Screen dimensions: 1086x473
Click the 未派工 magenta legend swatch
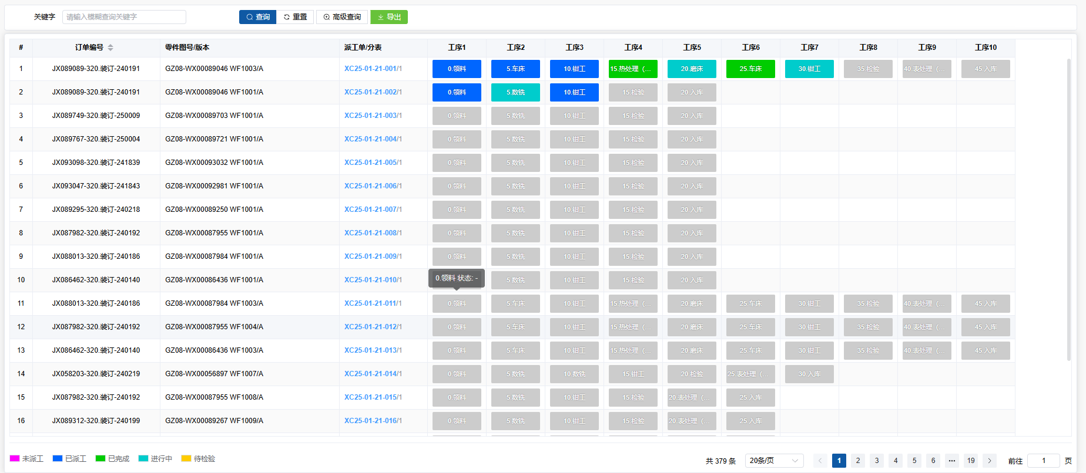[15, 458]
